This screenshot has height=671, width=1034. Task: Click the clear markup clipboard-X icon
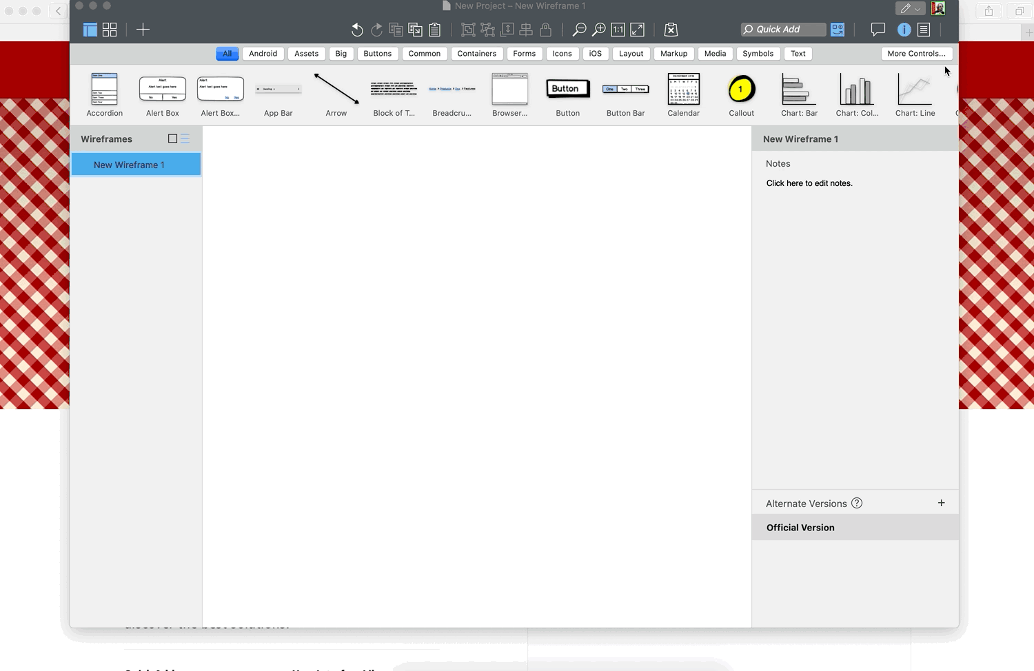pos(671,30)
